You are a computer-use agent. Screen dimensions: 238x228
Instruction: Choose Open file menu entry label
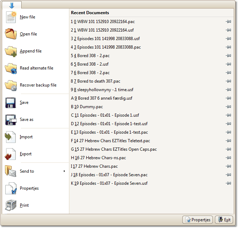[28, 34]
